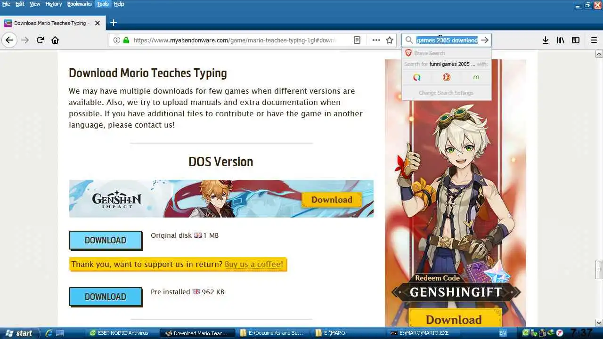This screenshot has width=603, height=339.
Task: Grab the vertical scrollbar thumb
Action: [x=599, y=269]
